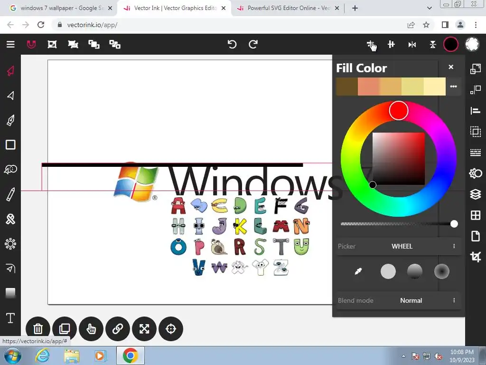486x365 pixels.
Task: Select the eyedropper color picker
Action: (358, 271)
